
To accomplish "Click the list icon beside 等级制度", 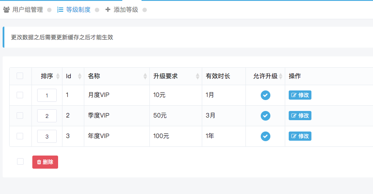I will pyautogui.click(x=60, y=10).
